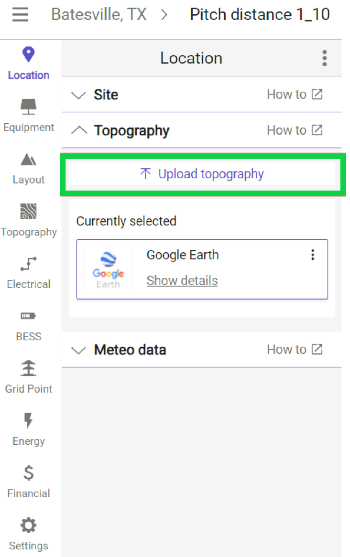Click the Upload topography button
Image resolution: width=350 pixels, height=557 pixels.
coord(202,174)
